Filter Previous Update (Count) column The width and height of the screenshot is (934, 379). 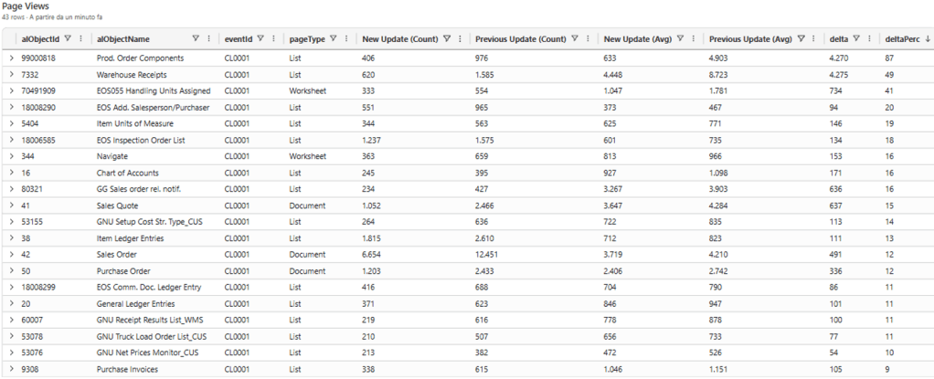pos(575,38)
